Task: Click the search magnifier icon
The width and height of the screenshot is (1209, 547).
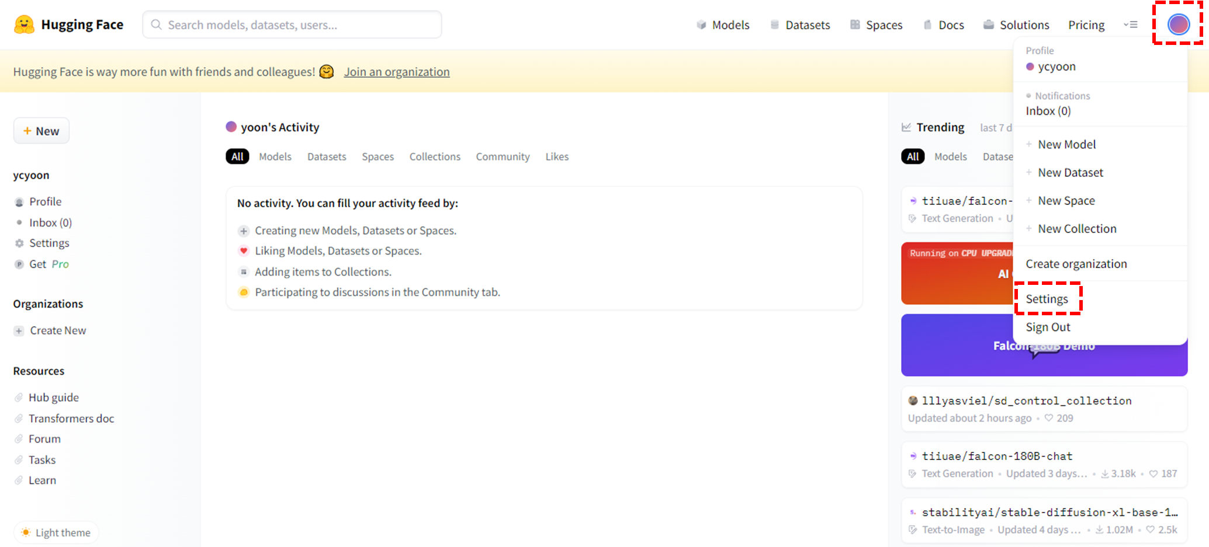Action: [156, 25]
